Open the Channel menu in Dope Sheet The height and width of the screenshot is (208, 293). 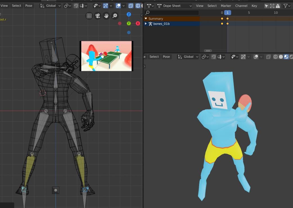[241, 6]
